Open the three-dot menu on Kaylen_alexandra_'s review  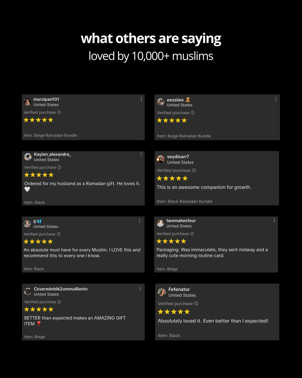(141, 154)
